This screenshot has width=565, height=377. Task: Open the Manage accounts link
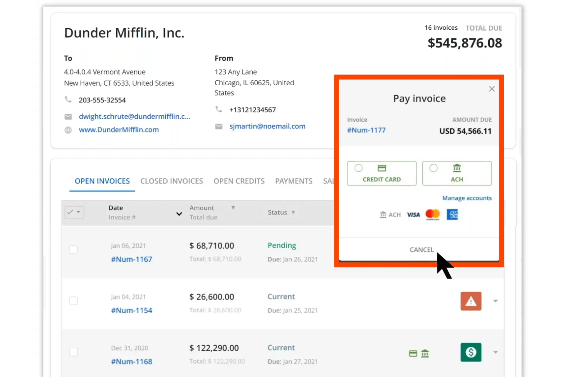click(x=467, y=198)
